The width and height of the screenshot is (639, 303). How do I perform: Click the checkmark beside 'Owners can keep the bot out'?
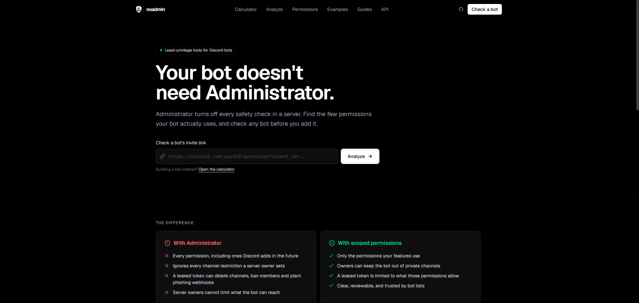pos(331,266)
